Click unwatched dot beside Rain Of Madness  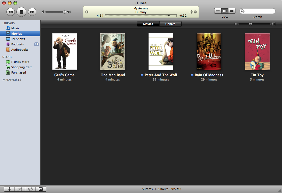coord(192,75)
